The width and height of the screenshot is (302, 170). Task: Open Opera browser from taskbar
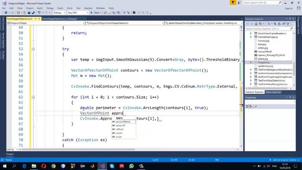click(x=44, y=166)
